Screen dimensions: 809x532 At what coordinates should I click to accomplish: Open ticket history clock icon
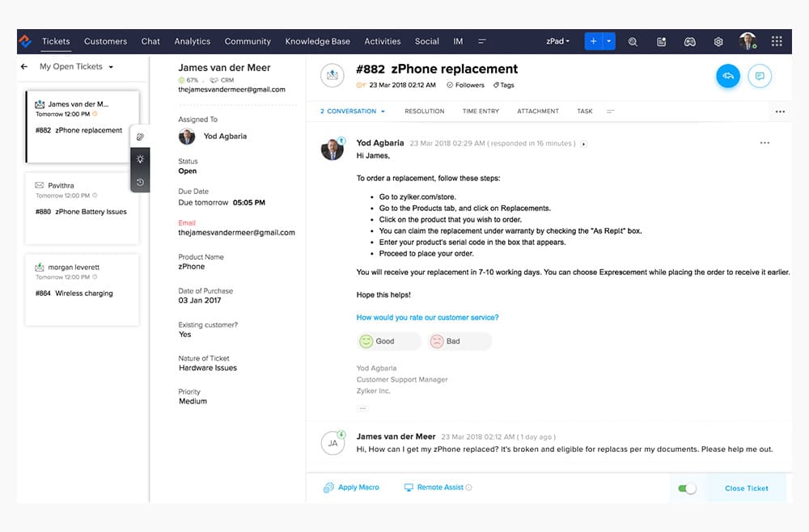point(140,182)
